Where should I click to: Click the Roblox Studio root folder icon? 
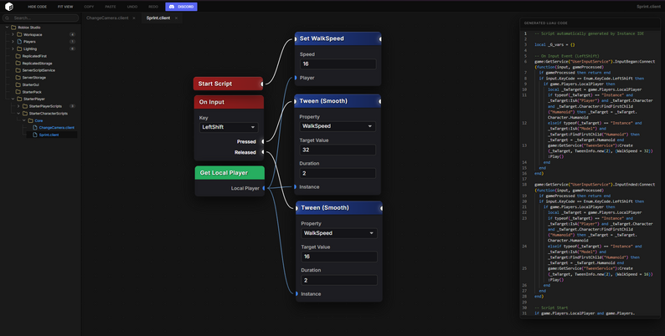click(x=13, y=28)
